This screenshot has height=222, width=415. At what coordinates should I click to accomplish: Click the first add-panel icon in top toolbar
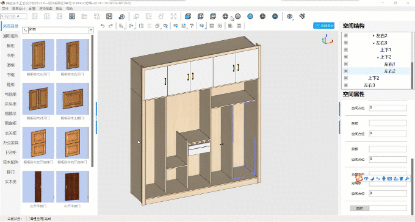pos(35,16)
